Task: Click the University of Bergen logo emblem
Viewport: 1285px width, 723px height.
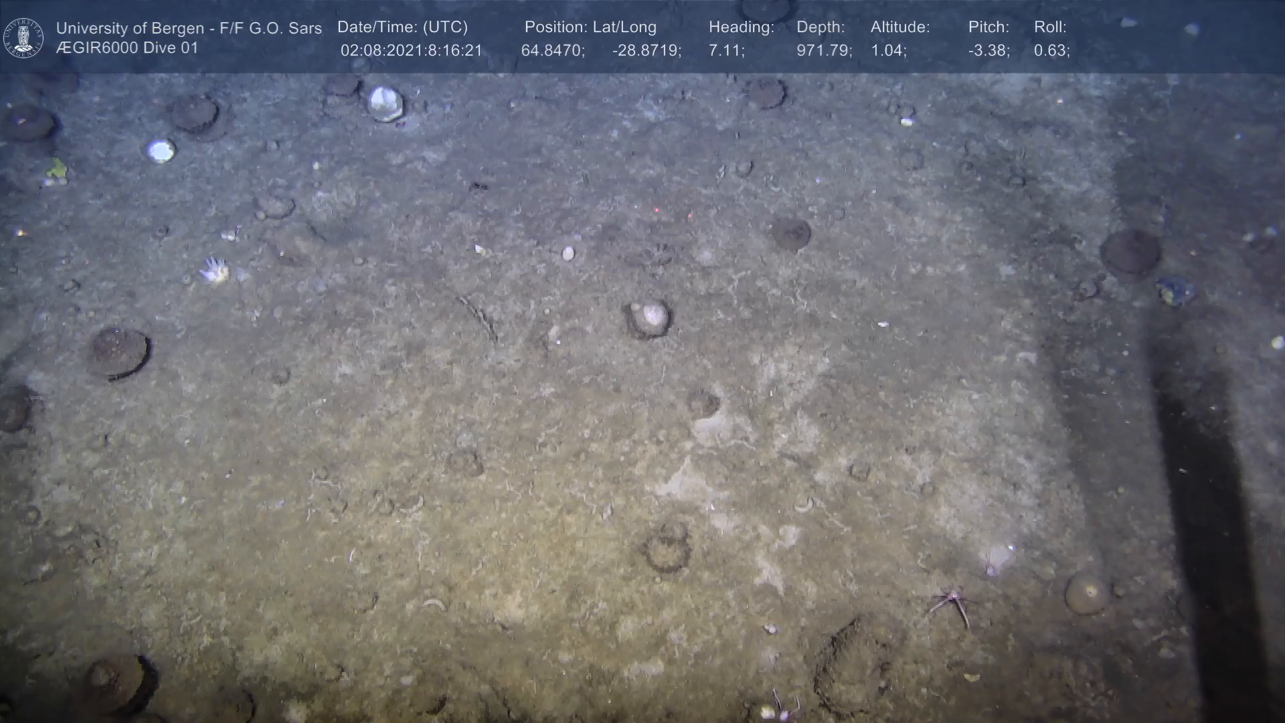Action: coord(23,37)
